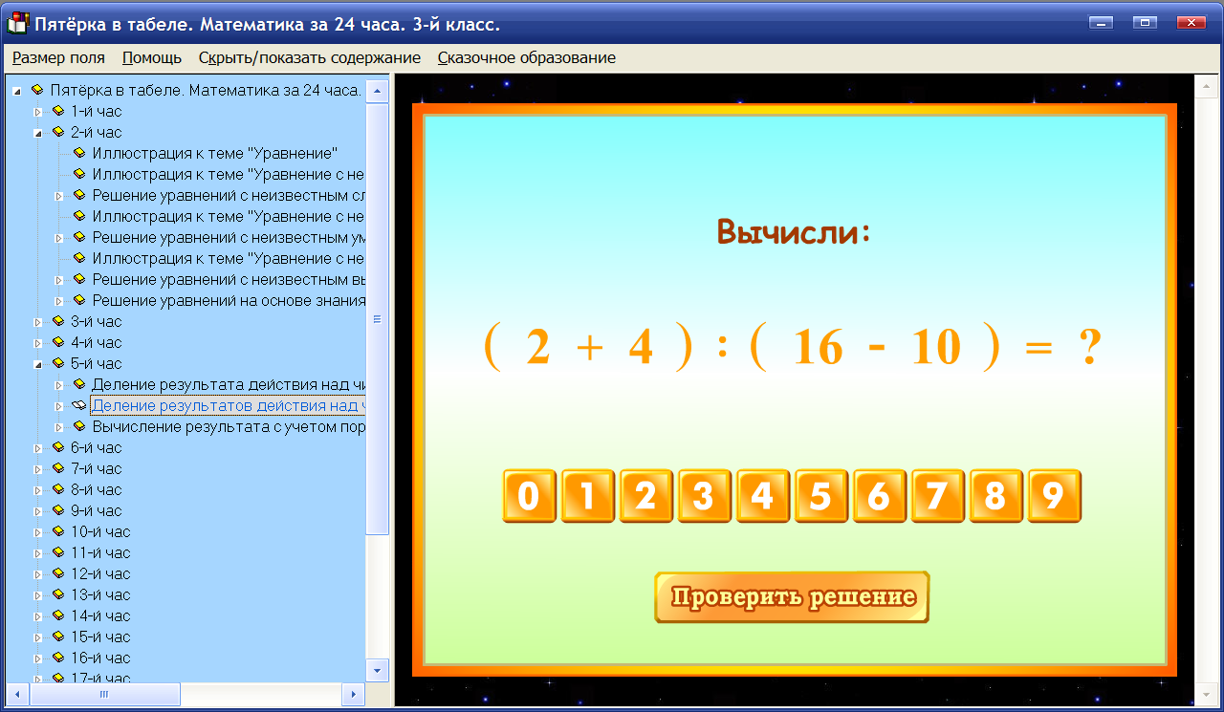Viewport: 1224px width, 712px height.
Task: Click the book icon beside 13-й час
Action: [58, 594]
